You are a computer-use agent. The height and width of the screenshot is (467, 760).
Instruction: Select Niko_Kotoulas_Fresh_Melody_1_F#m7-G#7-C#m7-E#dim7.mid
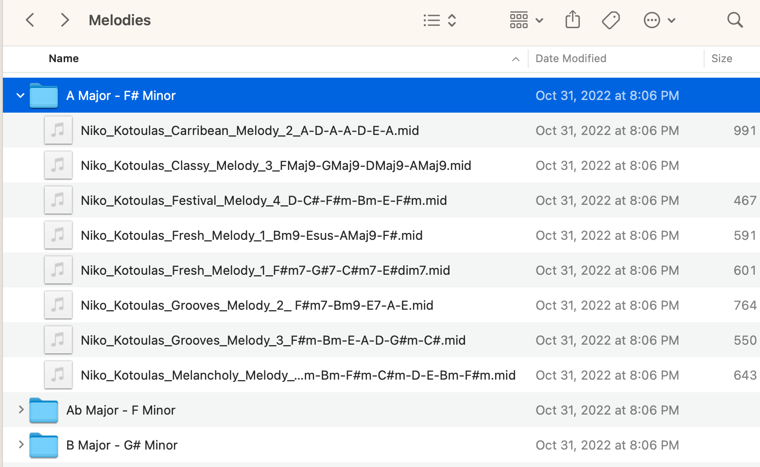point(265,270)
